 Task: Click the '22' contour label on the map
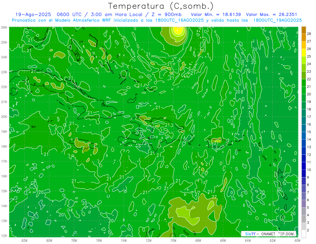point(214,197)
